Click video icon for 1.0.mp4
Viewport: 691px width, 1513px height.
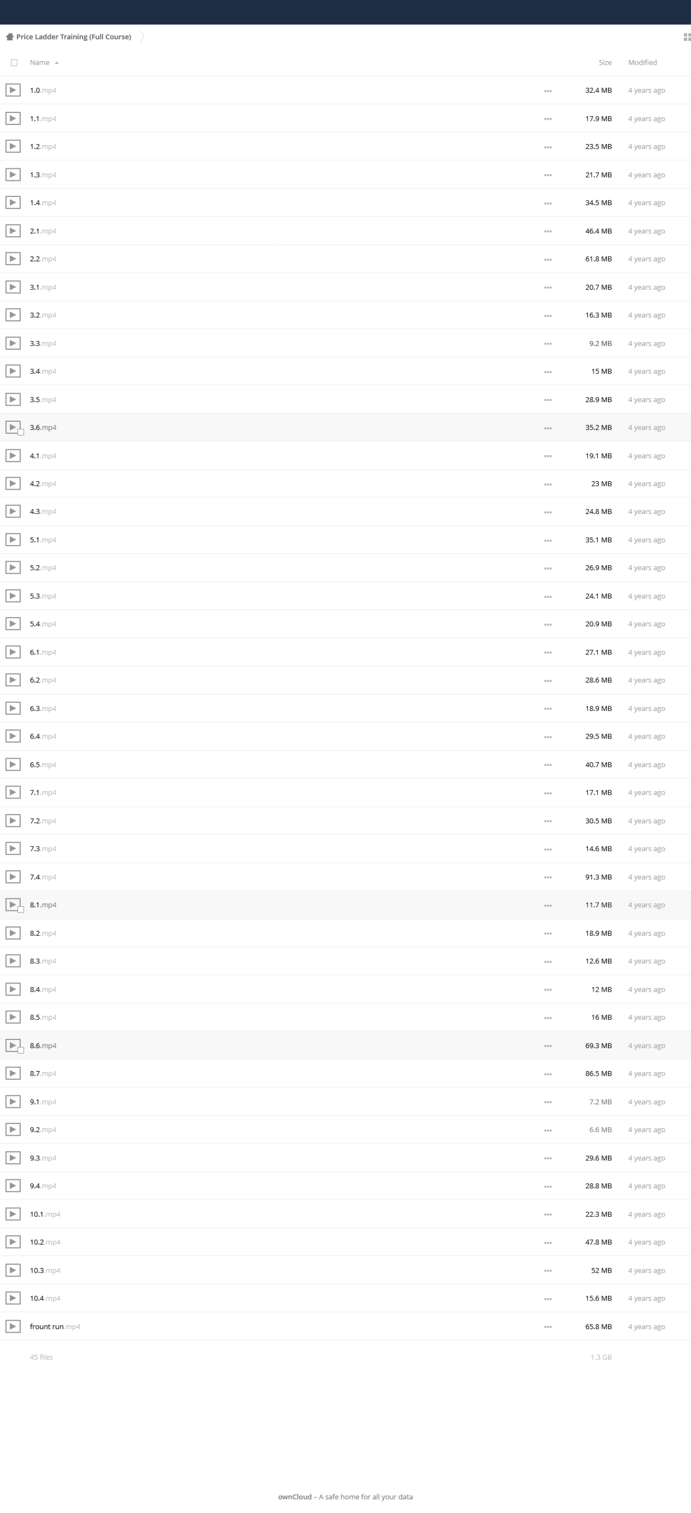13,90
